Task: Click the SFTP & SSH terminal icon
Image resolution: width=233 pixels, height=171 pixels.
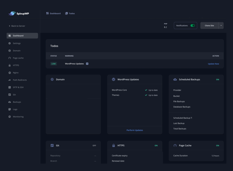Action: coord(10,87)
